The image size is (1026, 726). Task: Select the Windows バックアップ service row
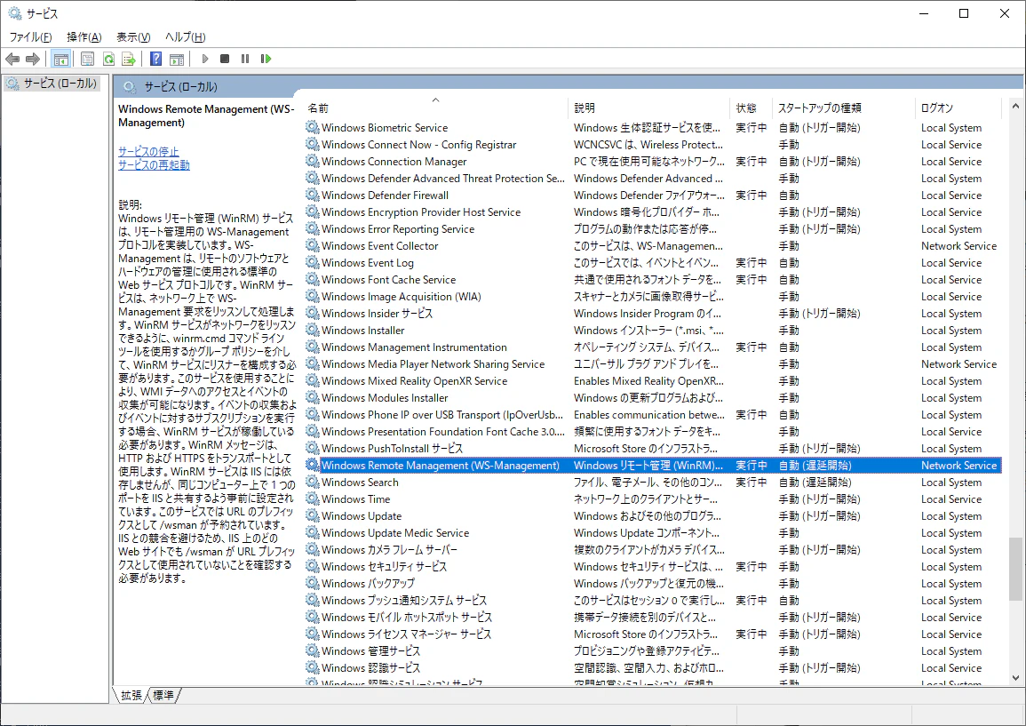653,584
